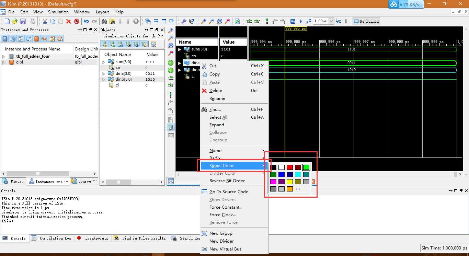Click the Zoom Out magnifier in top toolbar
Viewport: 469px width, 256px height.
211,21
